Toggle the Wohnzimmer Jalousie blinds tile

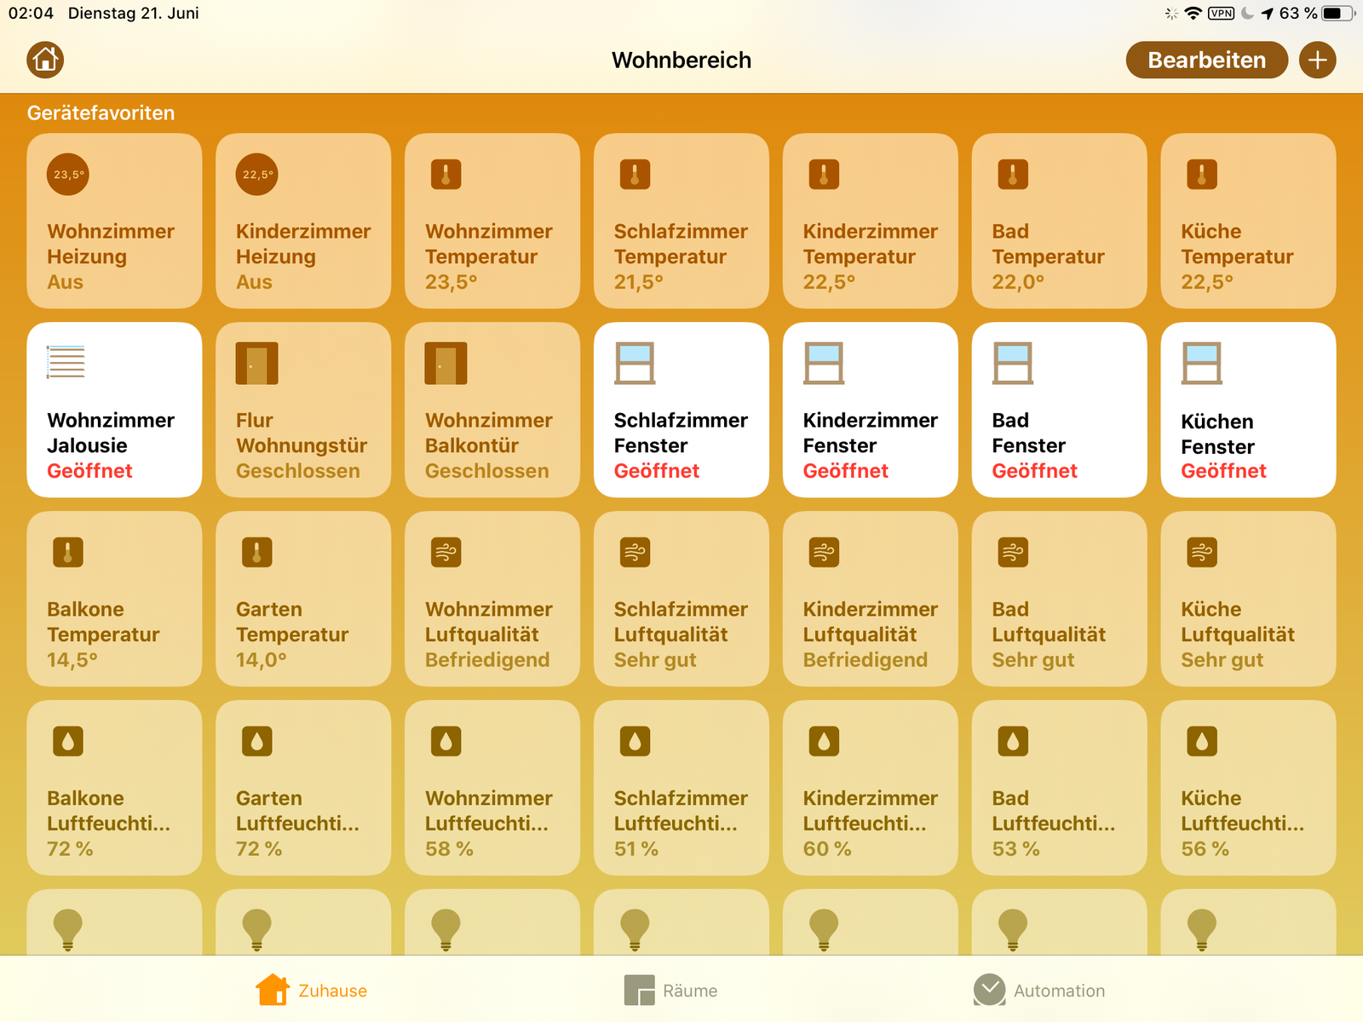coord(114,410)
